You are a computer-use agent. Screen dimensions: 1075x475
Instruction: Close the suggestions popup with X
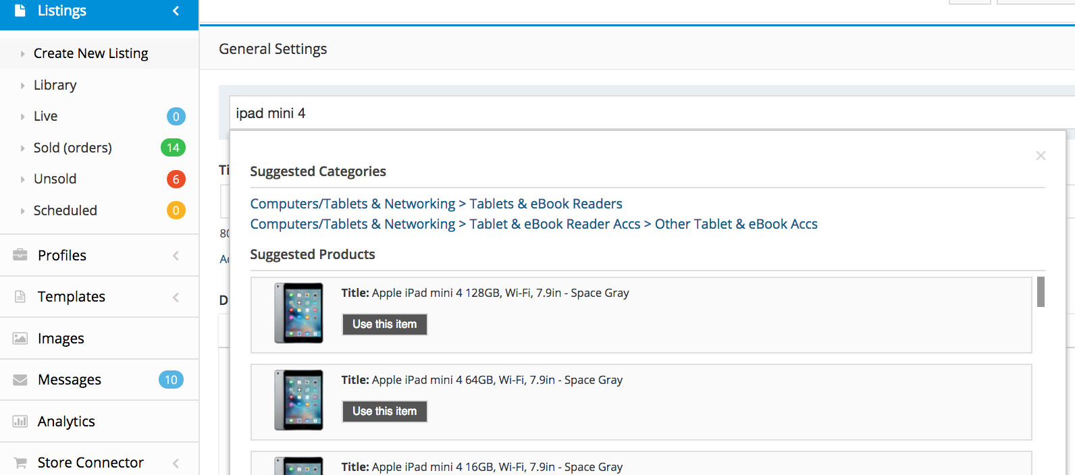click(1041, 156)
